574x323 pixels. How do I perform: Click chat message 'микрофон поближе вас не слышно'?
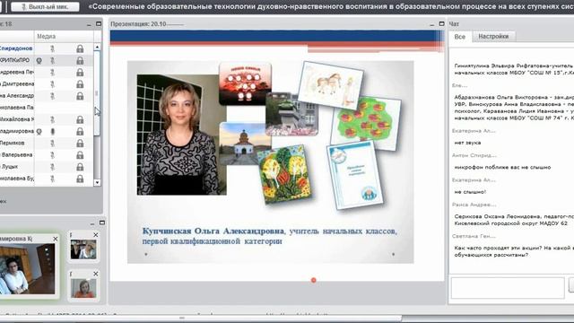tap(502, 168)
